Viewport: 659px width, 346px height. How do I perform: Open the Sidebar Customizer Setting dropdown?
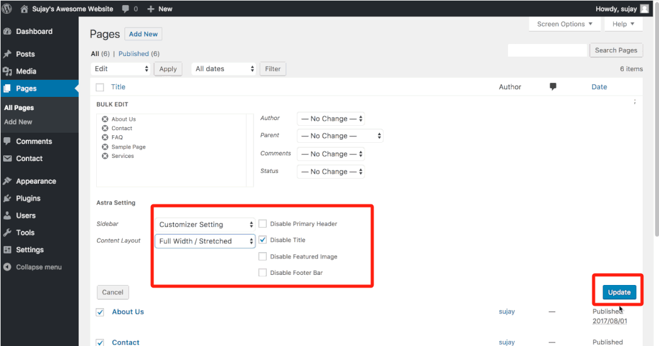click(x=206, y=225)
